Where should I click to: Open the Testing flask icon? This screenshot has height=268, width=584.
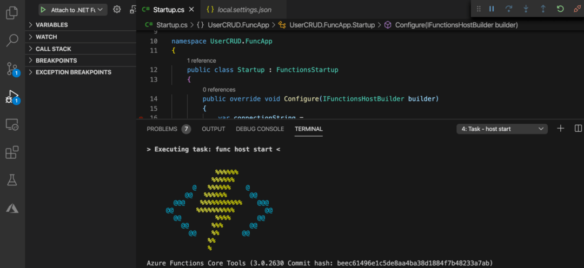point(12,180)
